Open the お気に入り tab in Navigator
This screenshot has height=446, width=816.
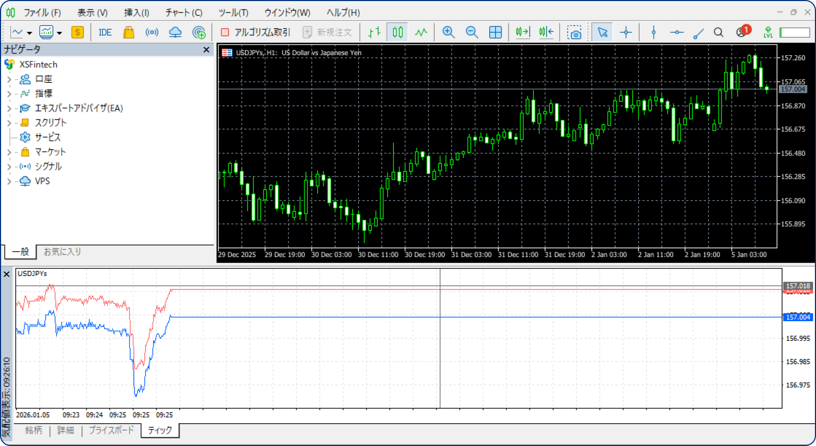(x=62, y=252)
